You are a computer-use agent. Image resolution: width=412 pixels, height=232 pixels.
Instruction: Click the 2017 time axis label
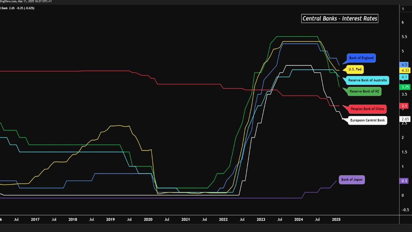click(x=35, y=219)
